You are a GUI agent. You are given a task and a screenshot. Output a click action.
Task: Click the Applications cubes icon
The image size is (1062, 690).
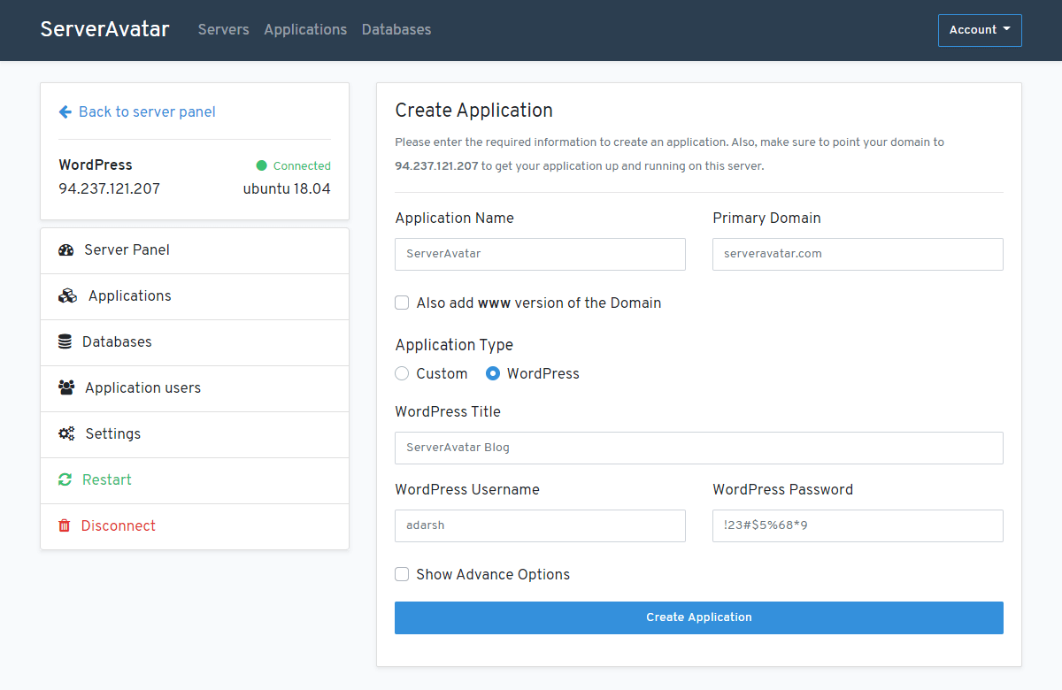coord(67,296)
